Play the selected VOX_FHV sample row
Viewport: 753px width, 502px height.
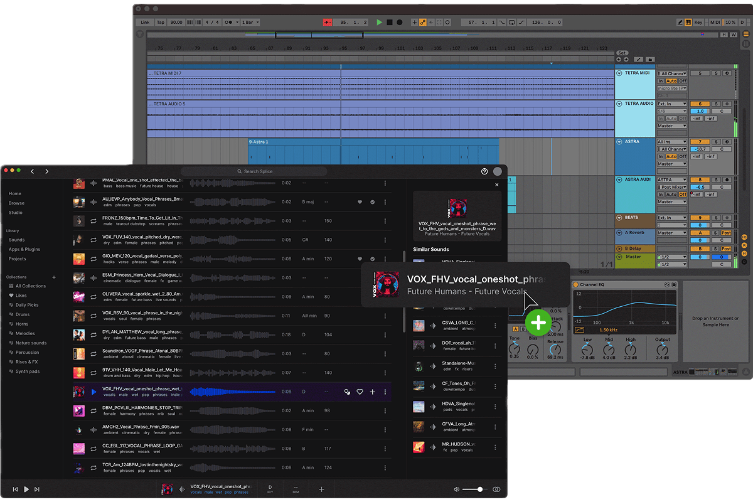pos(94,392)
